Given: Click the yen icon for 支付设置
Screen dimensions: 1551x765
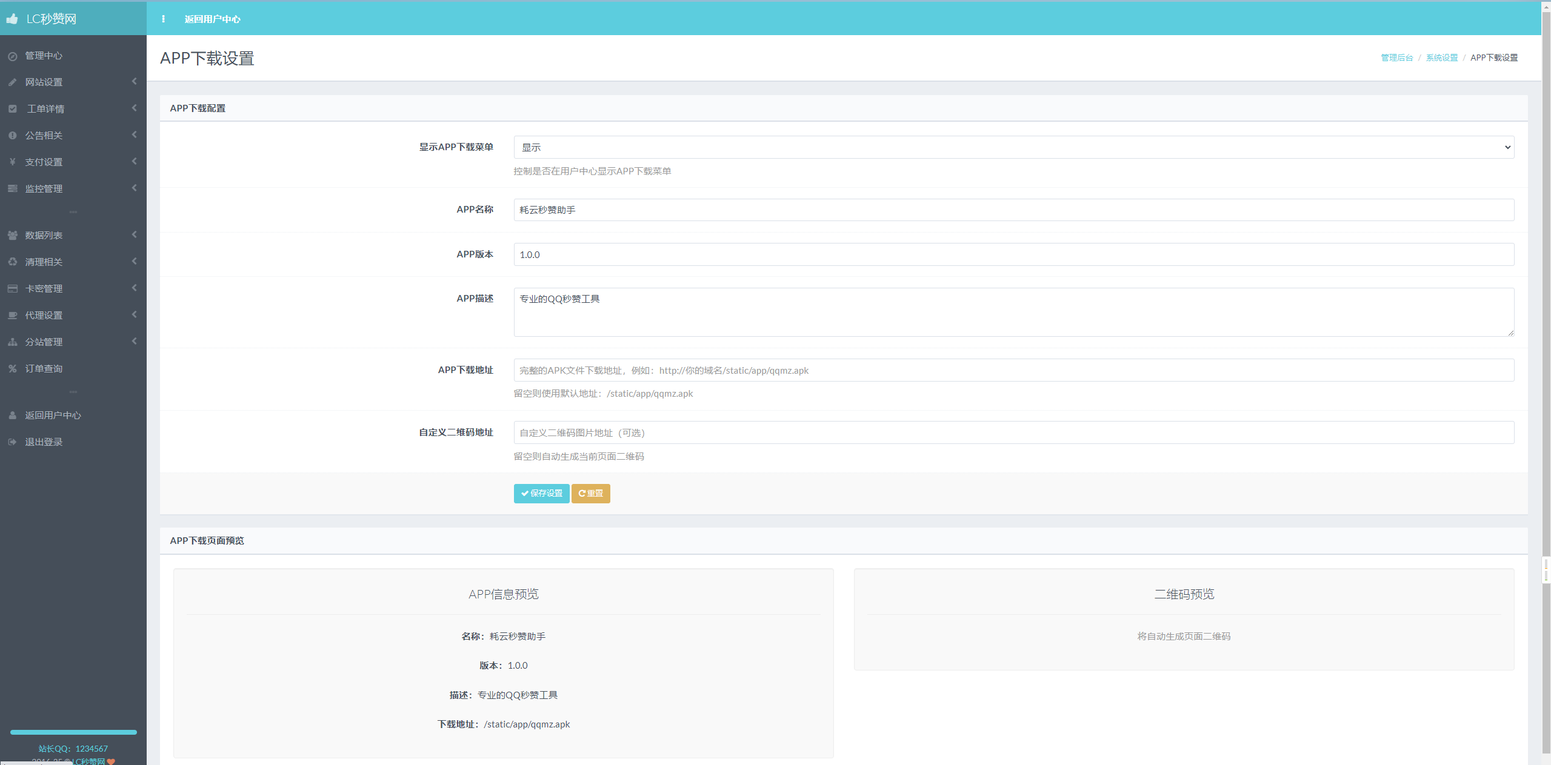Looking at the screenshot, I should click(12, 162).
